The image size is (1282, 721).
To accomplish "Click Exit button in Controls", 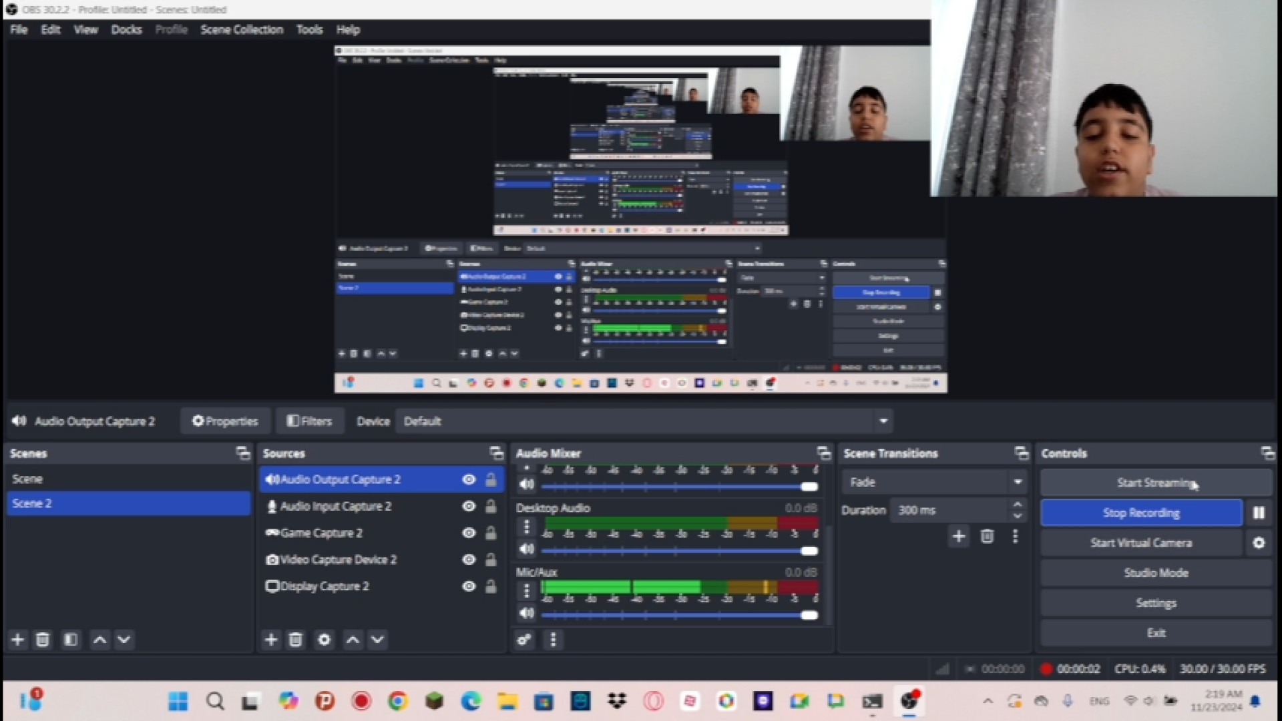I will coord(1156,633).
